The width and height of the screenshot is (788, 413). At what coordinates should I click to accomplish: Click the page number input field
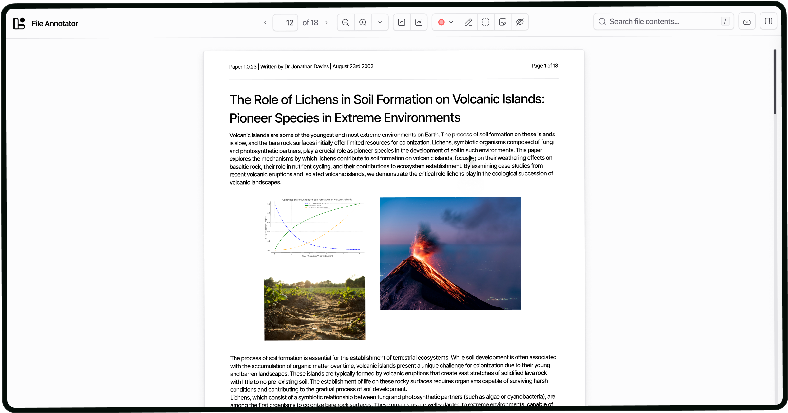pos(285,22)
